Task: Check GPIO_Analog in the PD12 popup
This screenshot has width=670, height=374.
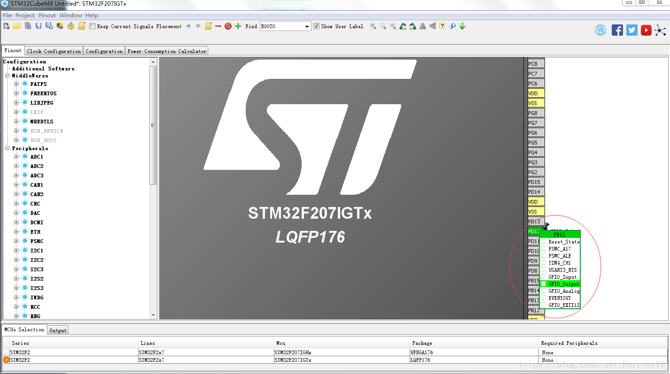Action: (x=543, y=291)
